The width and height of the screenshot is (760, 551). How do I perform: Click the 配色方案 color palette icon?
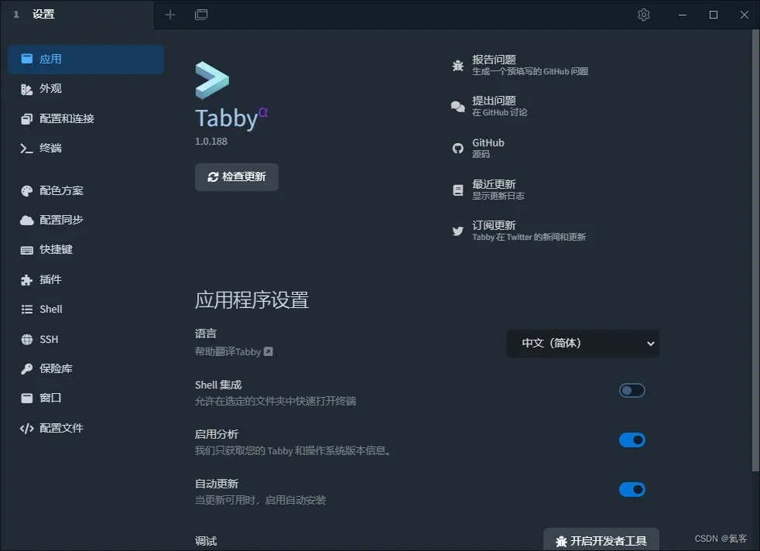[26, 191]
